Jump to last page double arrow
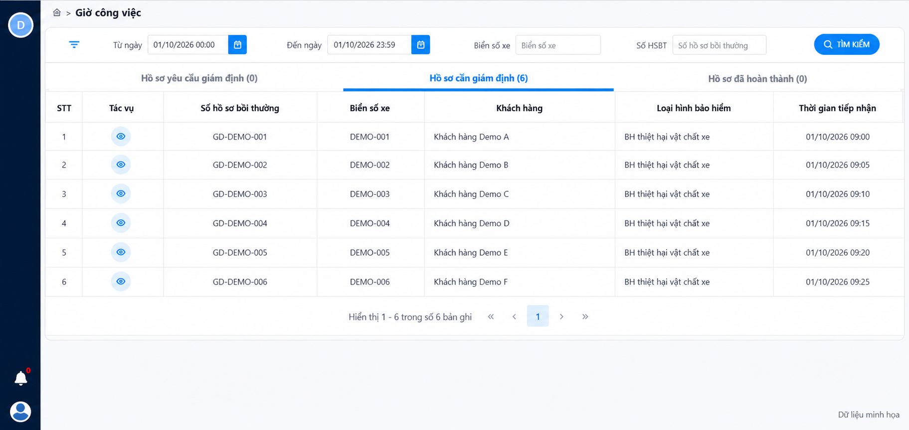Image resolution: width=909 pixels, height=430 pixels. click(585, 316)
